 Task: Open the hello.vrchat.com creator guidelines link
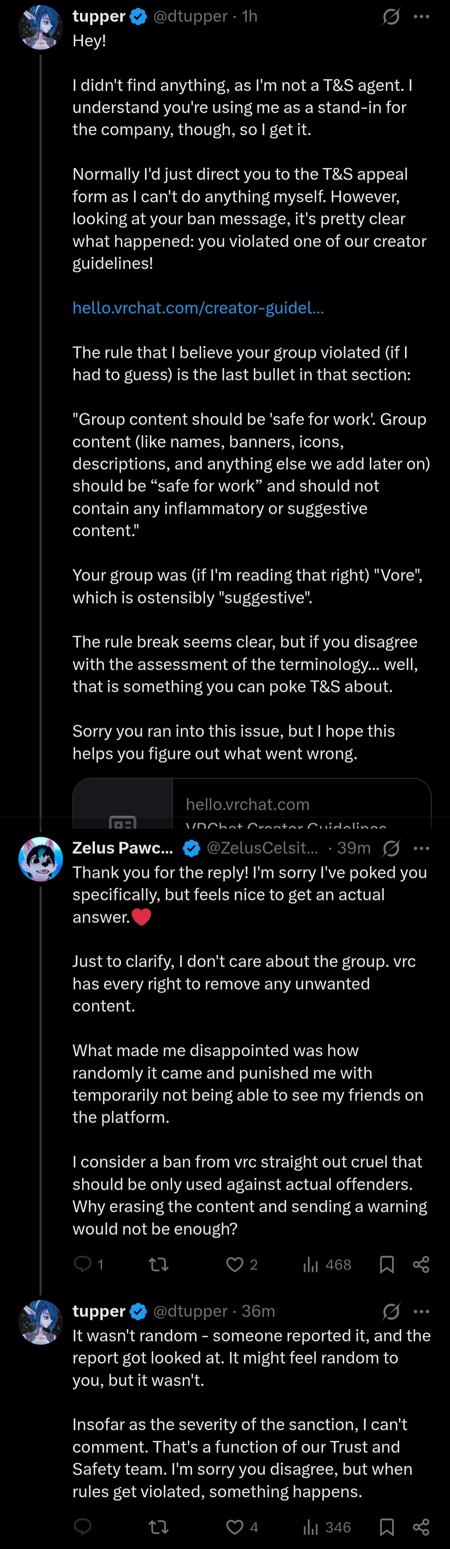(198, 308)
